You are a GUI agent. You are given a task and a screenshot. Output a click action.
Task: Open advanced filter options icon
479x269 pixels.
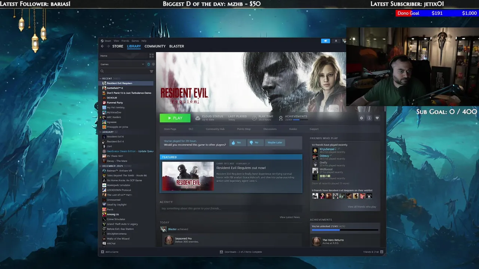coord(152,71)
